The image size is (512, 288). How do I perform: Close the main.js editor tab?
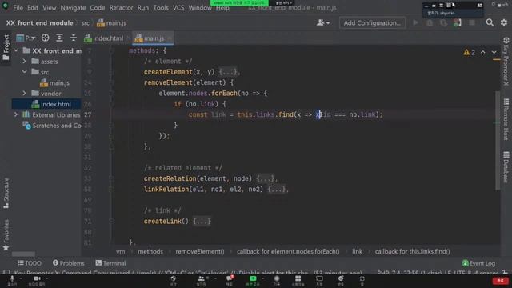170,38
